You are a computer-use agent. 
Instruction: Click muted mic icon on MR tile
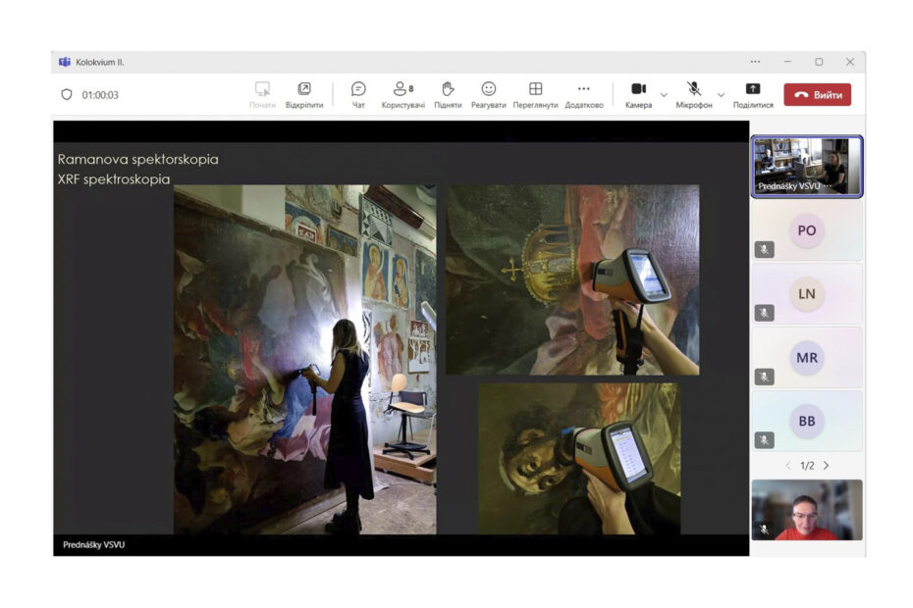coord(765,377)
